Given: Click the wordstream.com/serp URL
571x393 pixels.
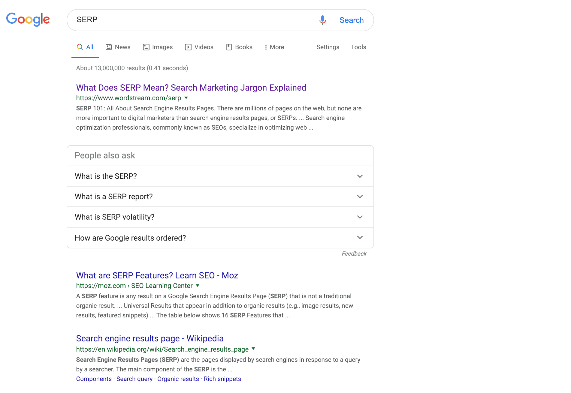Looking at the screenshot, I should point(128,98).
